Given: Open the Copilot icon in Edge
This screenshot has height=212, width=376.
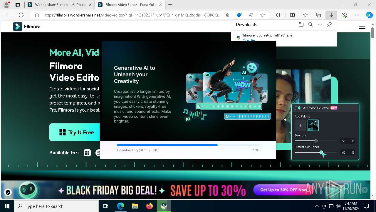Looking at the screenshot, I should click(369, 15).
